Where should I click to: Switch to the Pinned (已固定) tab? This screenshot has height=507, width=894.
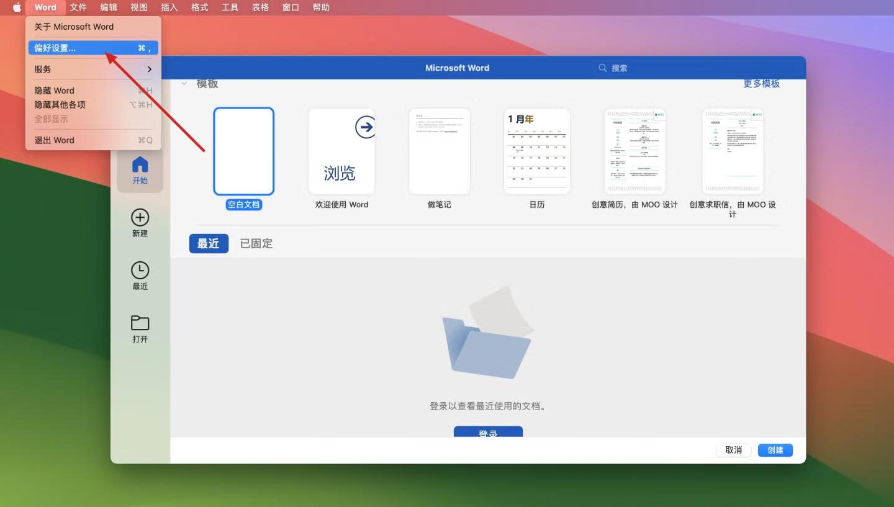[256, 244]
